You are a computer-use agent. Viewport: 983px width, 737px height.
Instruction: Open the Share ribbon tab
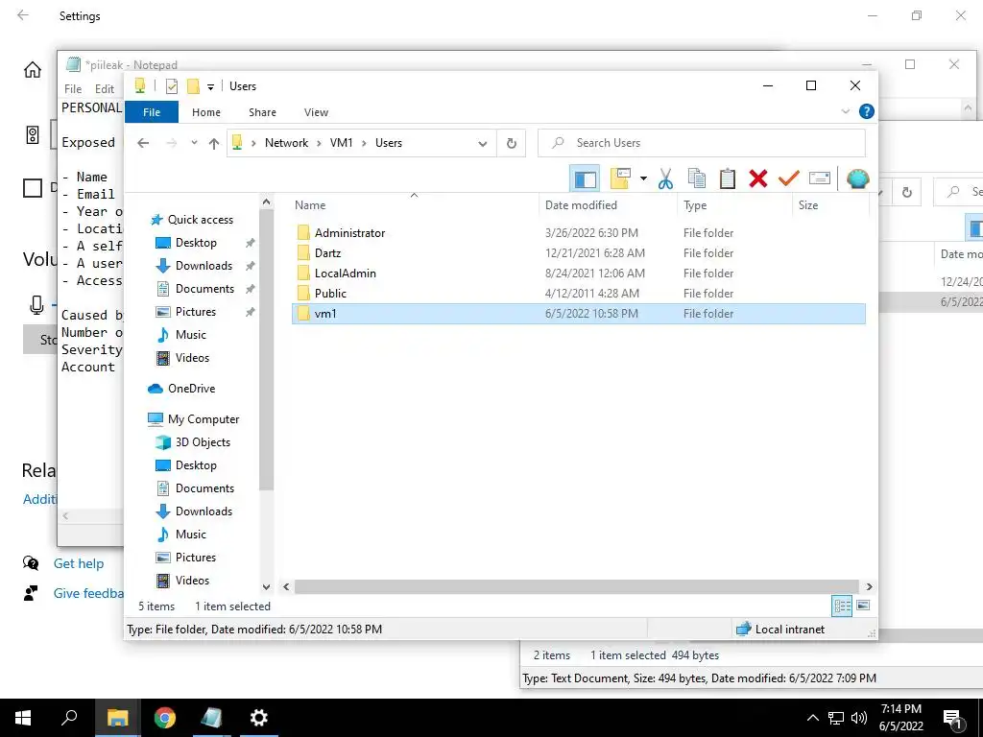[262, 112]
